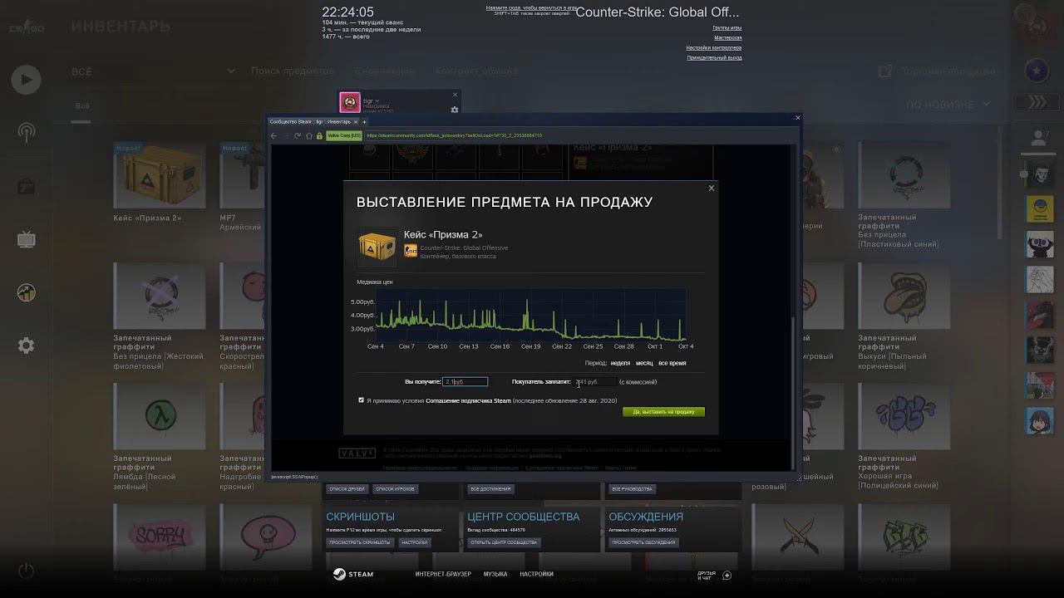Click the friends list person icon
Viewport: 1064px width, 598px height.
pyautogui.click(x=1038, y=138)
